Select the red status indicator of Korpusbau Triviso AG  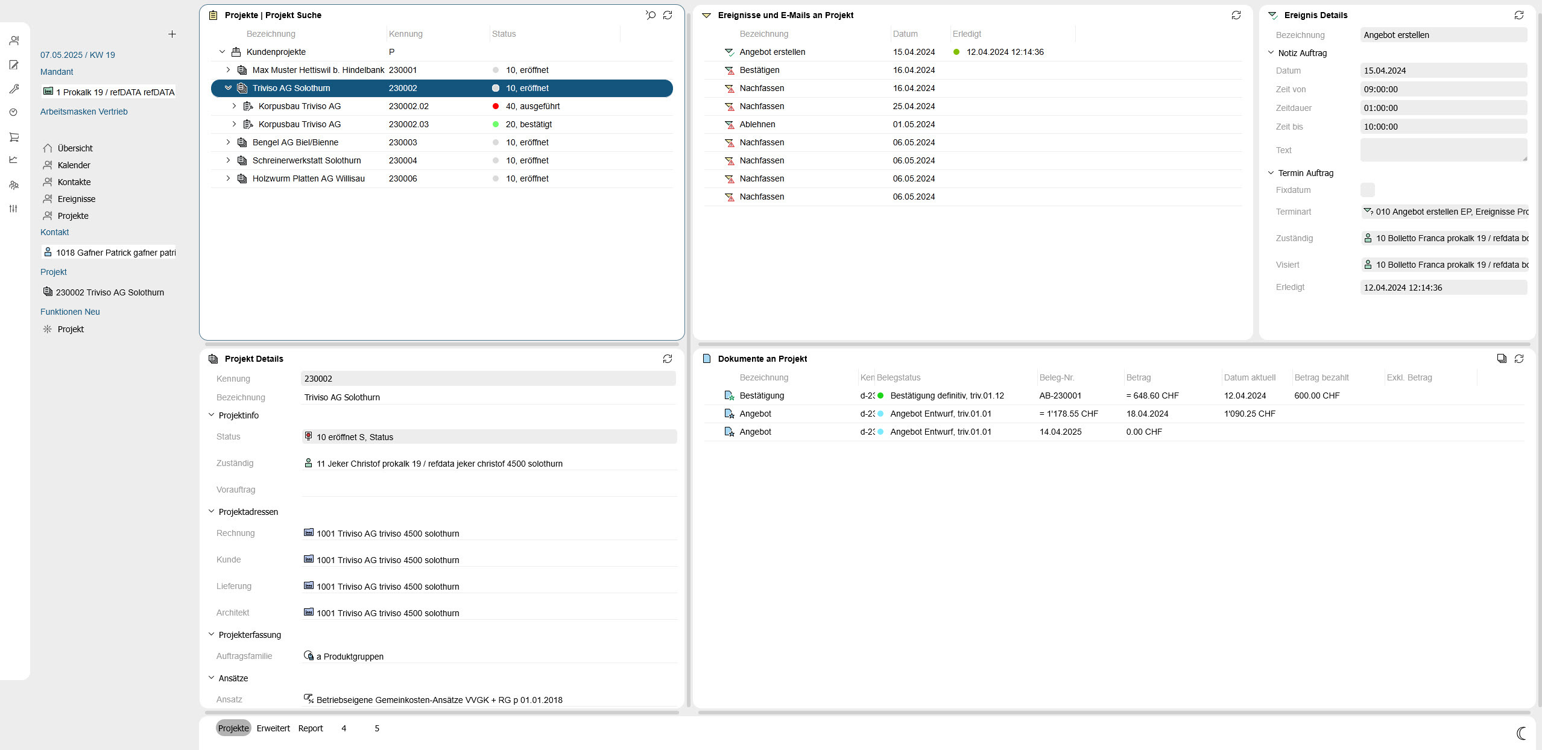495,106
